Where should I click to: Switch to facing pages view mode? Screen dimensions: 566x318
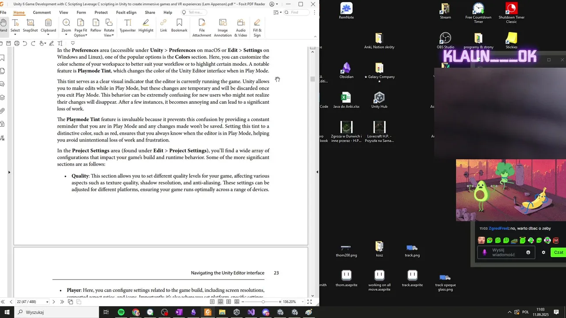click(x=229, y=302)
